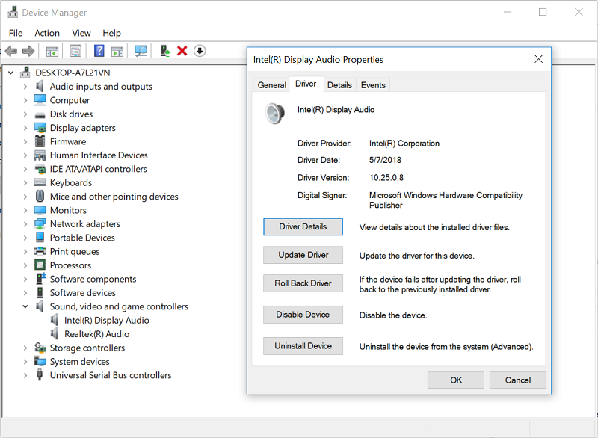Click the Uninstall Device button
598x438 pixels.
(x=303, y=346)
